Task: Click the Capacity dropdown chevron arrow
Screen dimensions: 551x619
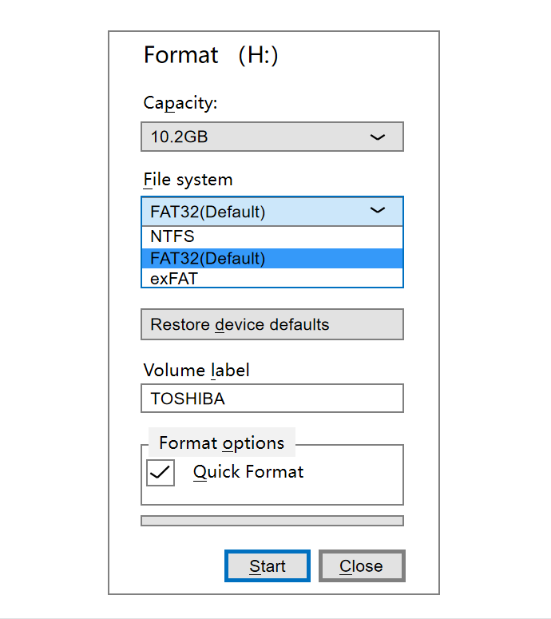Action: pos(378,137)
